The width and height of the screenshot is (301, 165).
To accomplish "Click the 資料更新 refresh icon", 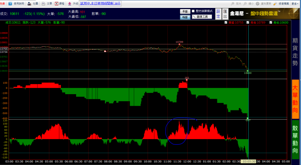I will (258, 3).
